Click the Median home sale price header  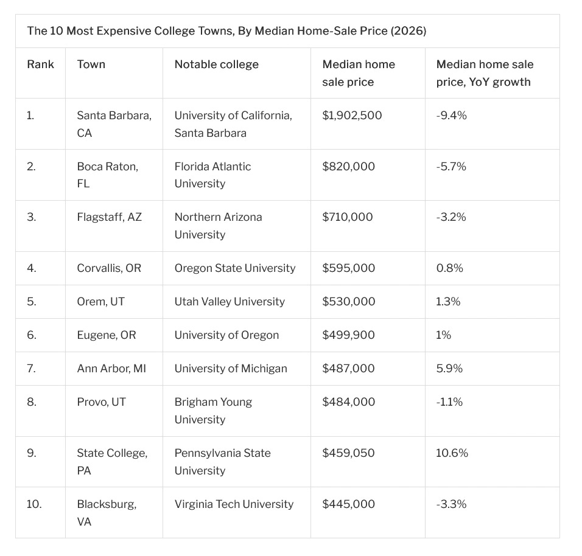pyautogui.click(x=359, y=73)
